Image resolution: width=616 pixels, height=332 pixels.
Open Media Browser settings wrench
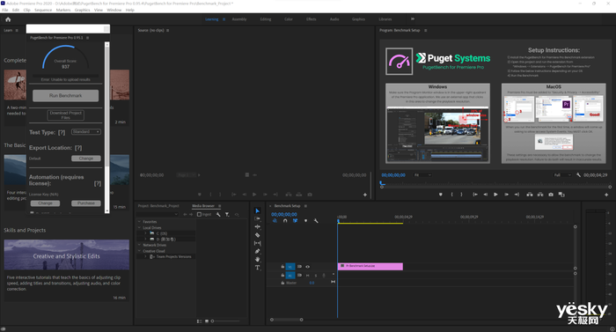218,214
